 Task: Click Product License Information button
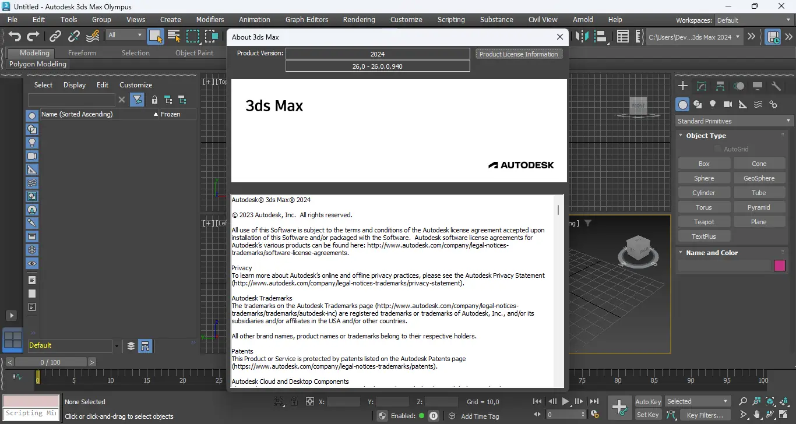519,54
